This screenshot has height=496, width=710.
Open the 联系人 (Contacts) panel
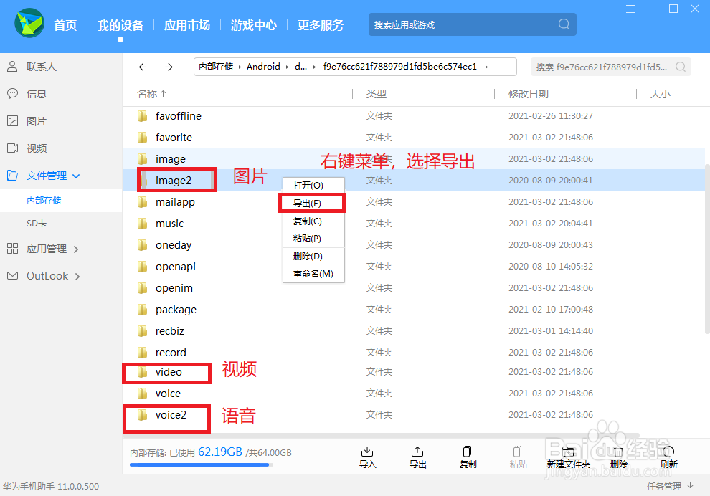tap(36, 67)
